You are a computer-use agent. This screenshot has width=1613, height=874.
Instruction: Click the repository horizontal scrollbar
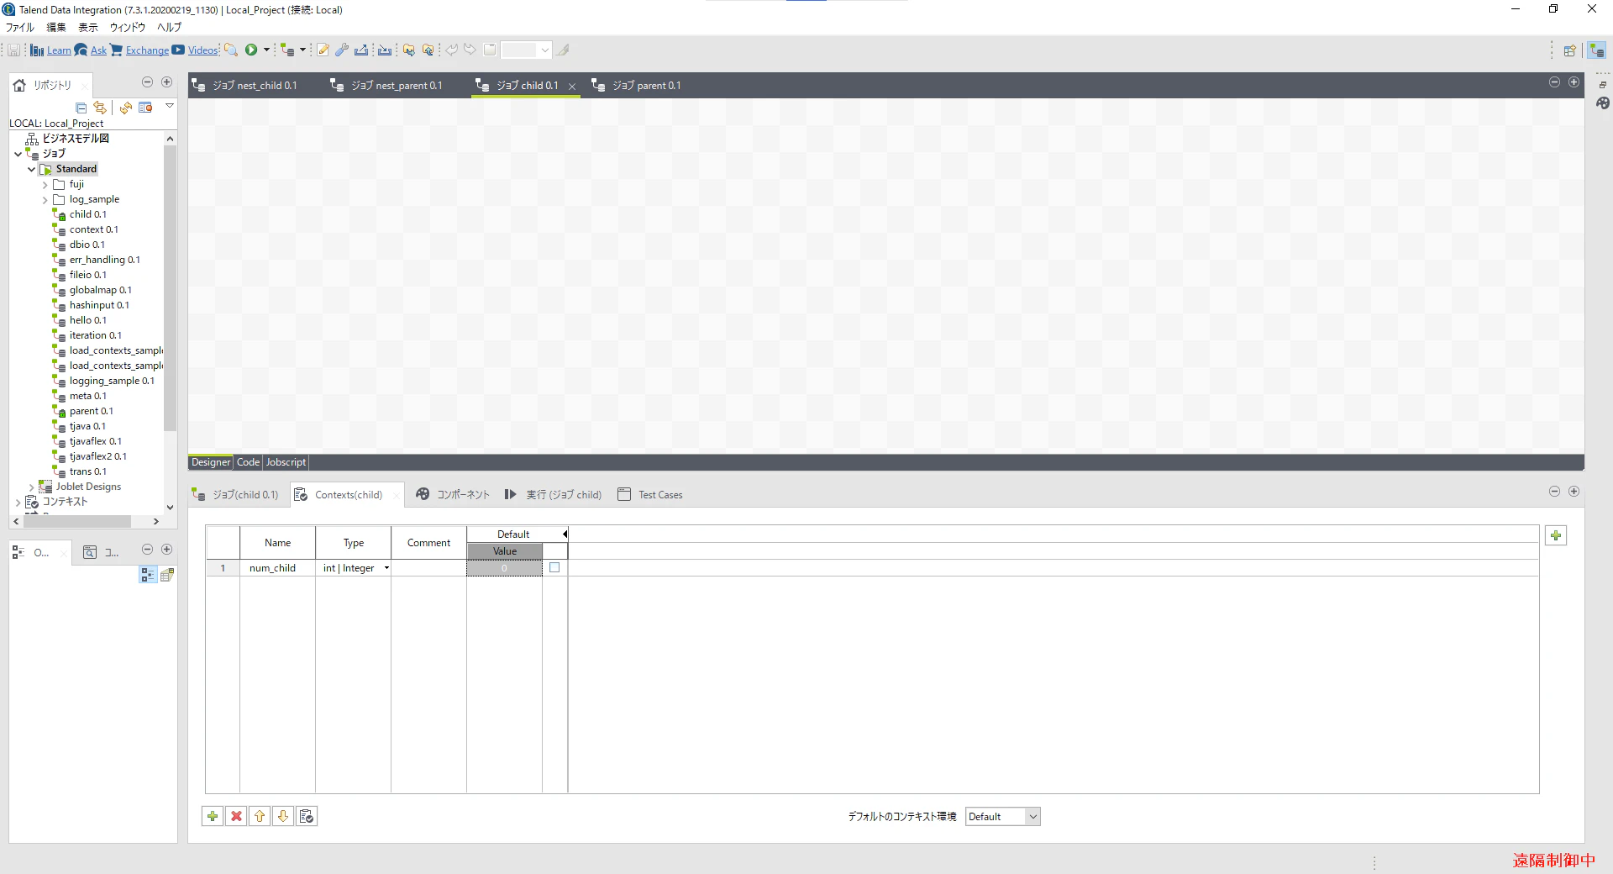pos(77,522)
